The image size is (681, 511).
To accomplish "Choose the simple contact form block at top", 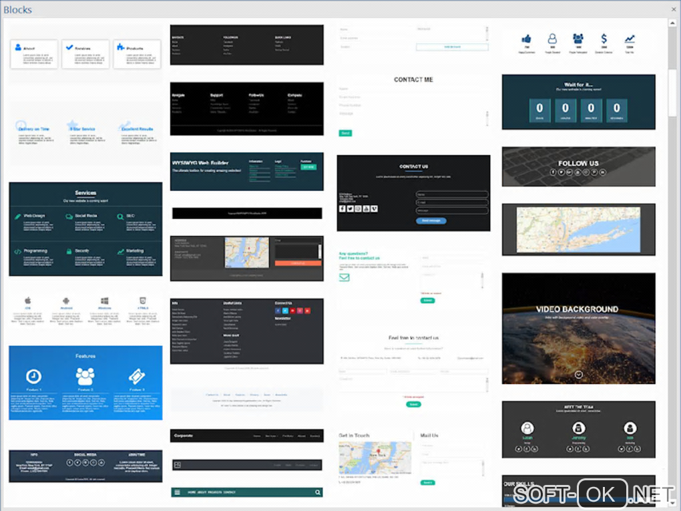I will [x=413, y=38].
